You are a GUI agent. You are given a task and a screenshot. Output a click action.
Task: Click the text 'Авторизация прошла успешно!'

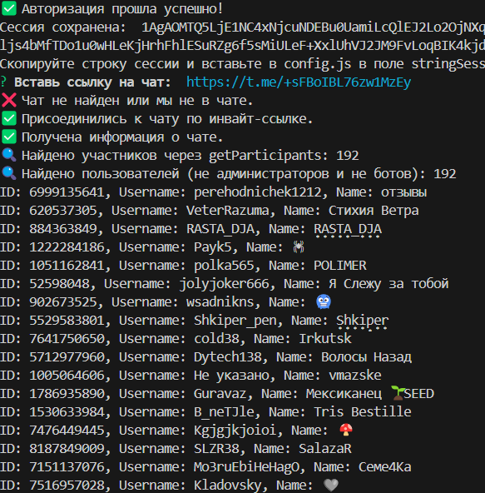(x=122, y=9)
